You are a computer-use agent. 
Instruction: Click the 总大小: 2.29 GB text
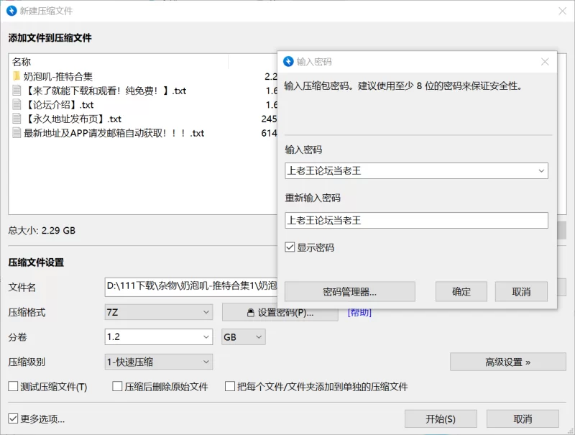point(42,230)
